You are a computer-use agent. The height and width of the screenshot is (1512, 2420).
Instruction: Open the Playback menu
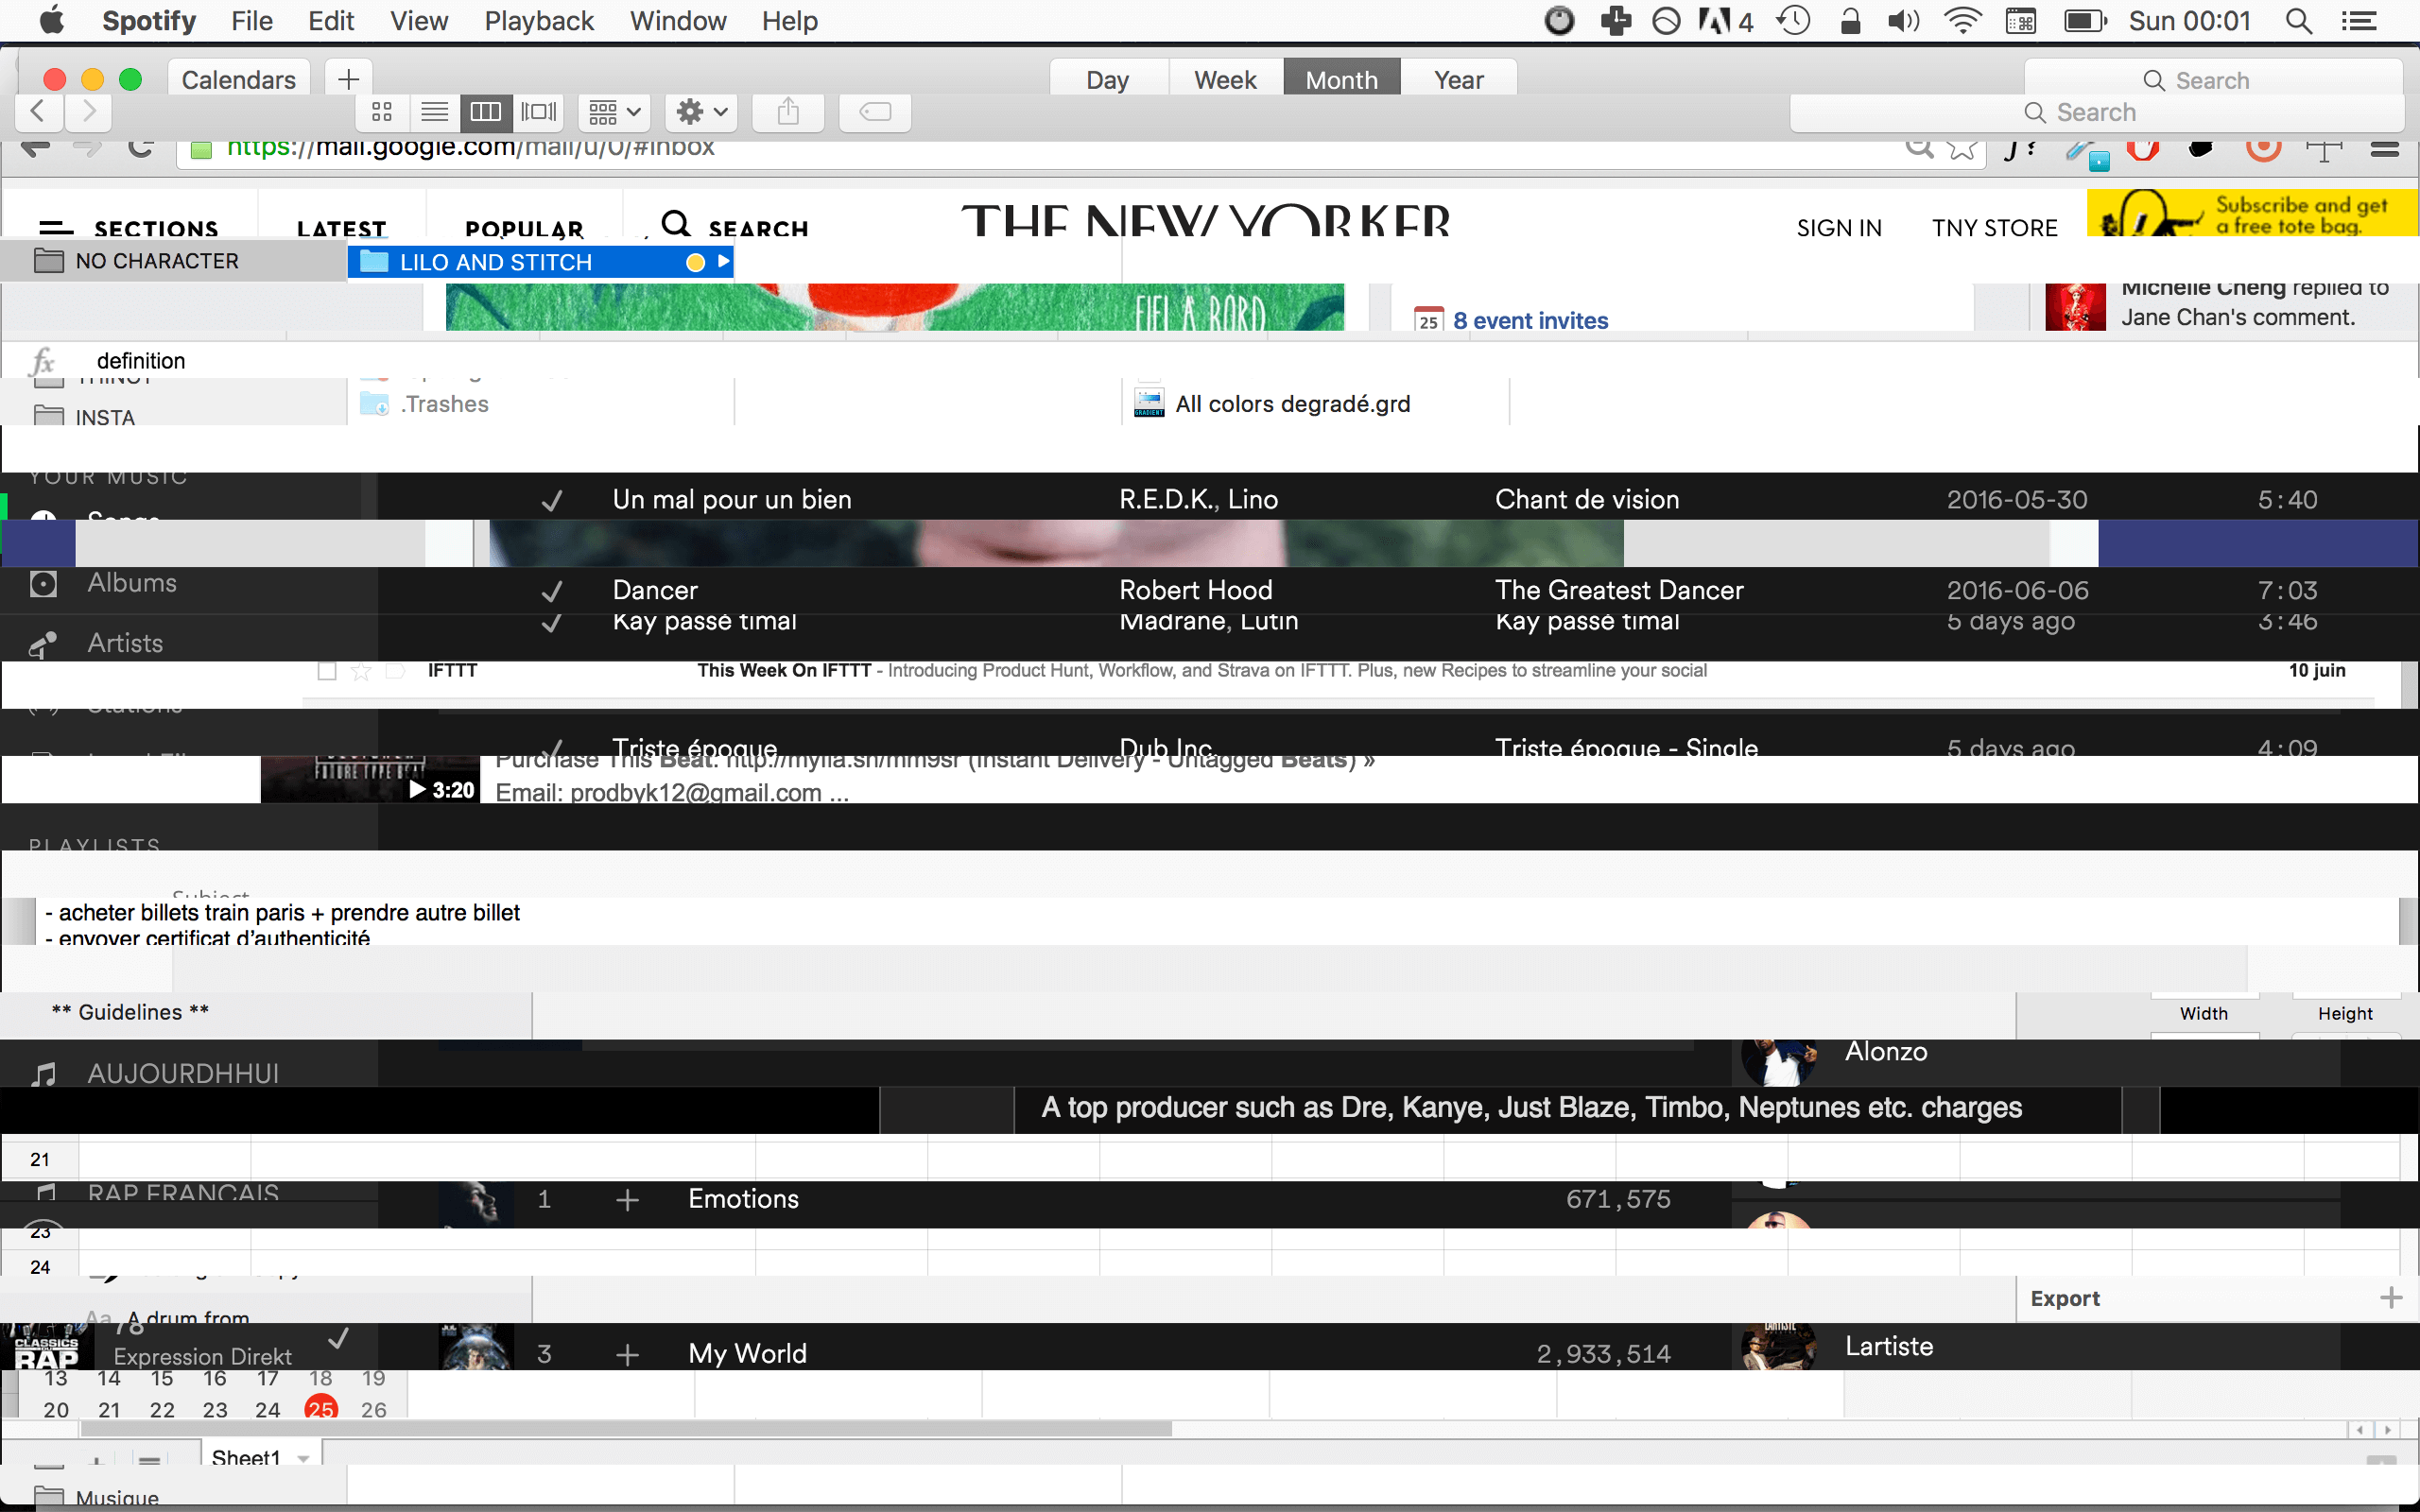click(539, 21)
